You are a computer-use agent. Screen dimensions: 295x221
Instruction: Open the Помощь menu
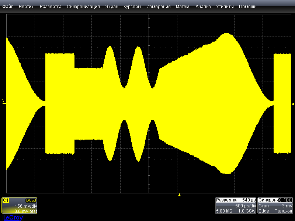[x=247, y=7]
